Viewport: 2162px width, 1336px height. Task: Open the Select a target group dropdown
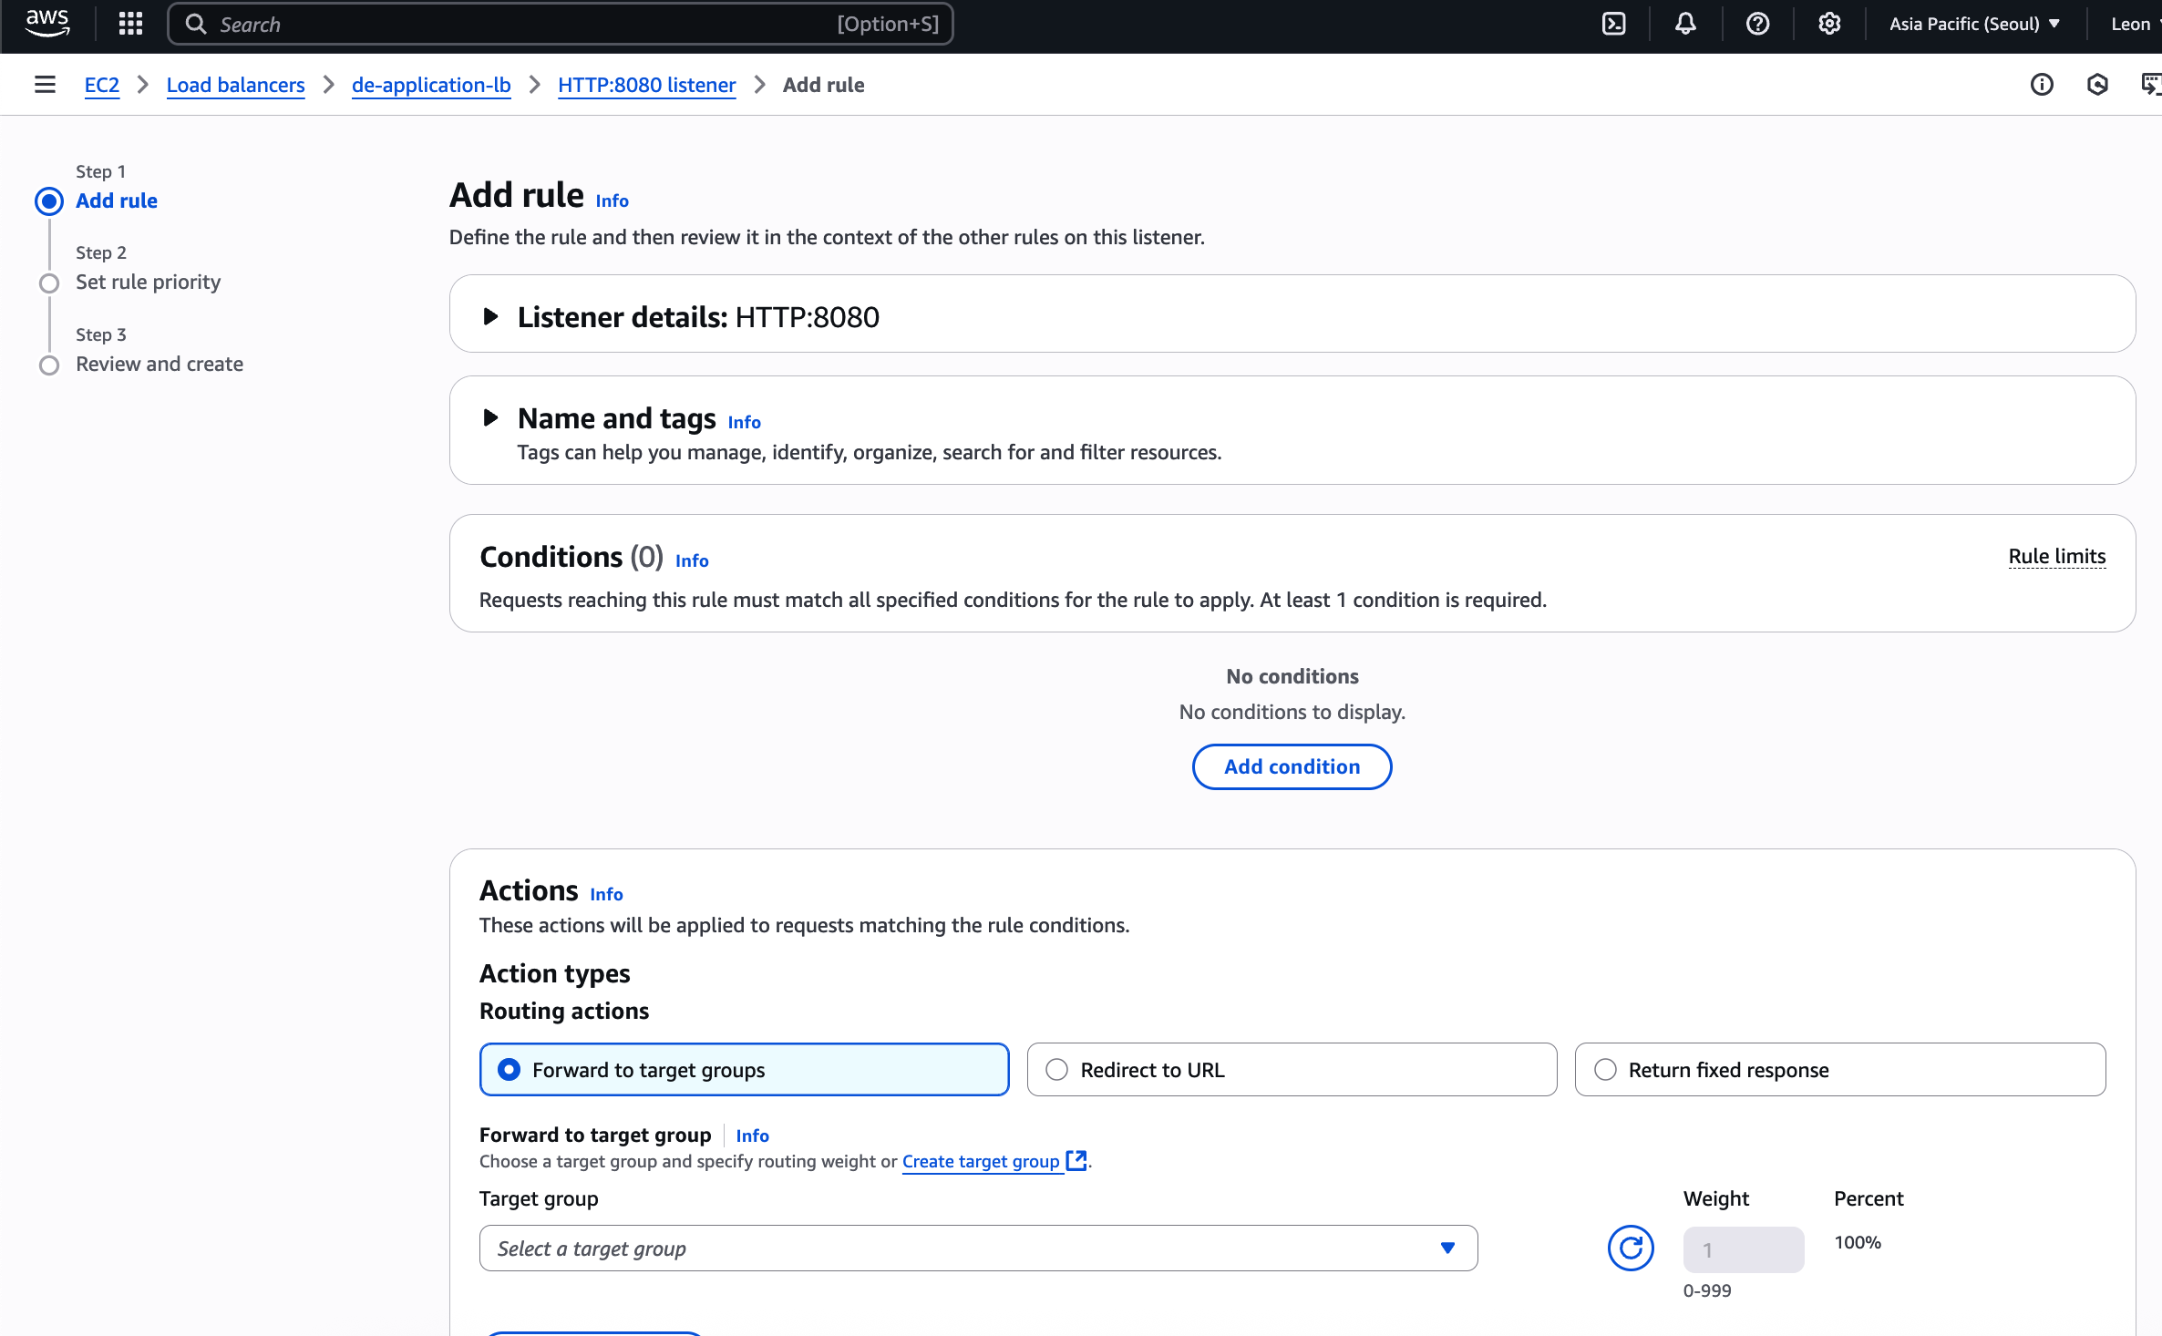977,1248
